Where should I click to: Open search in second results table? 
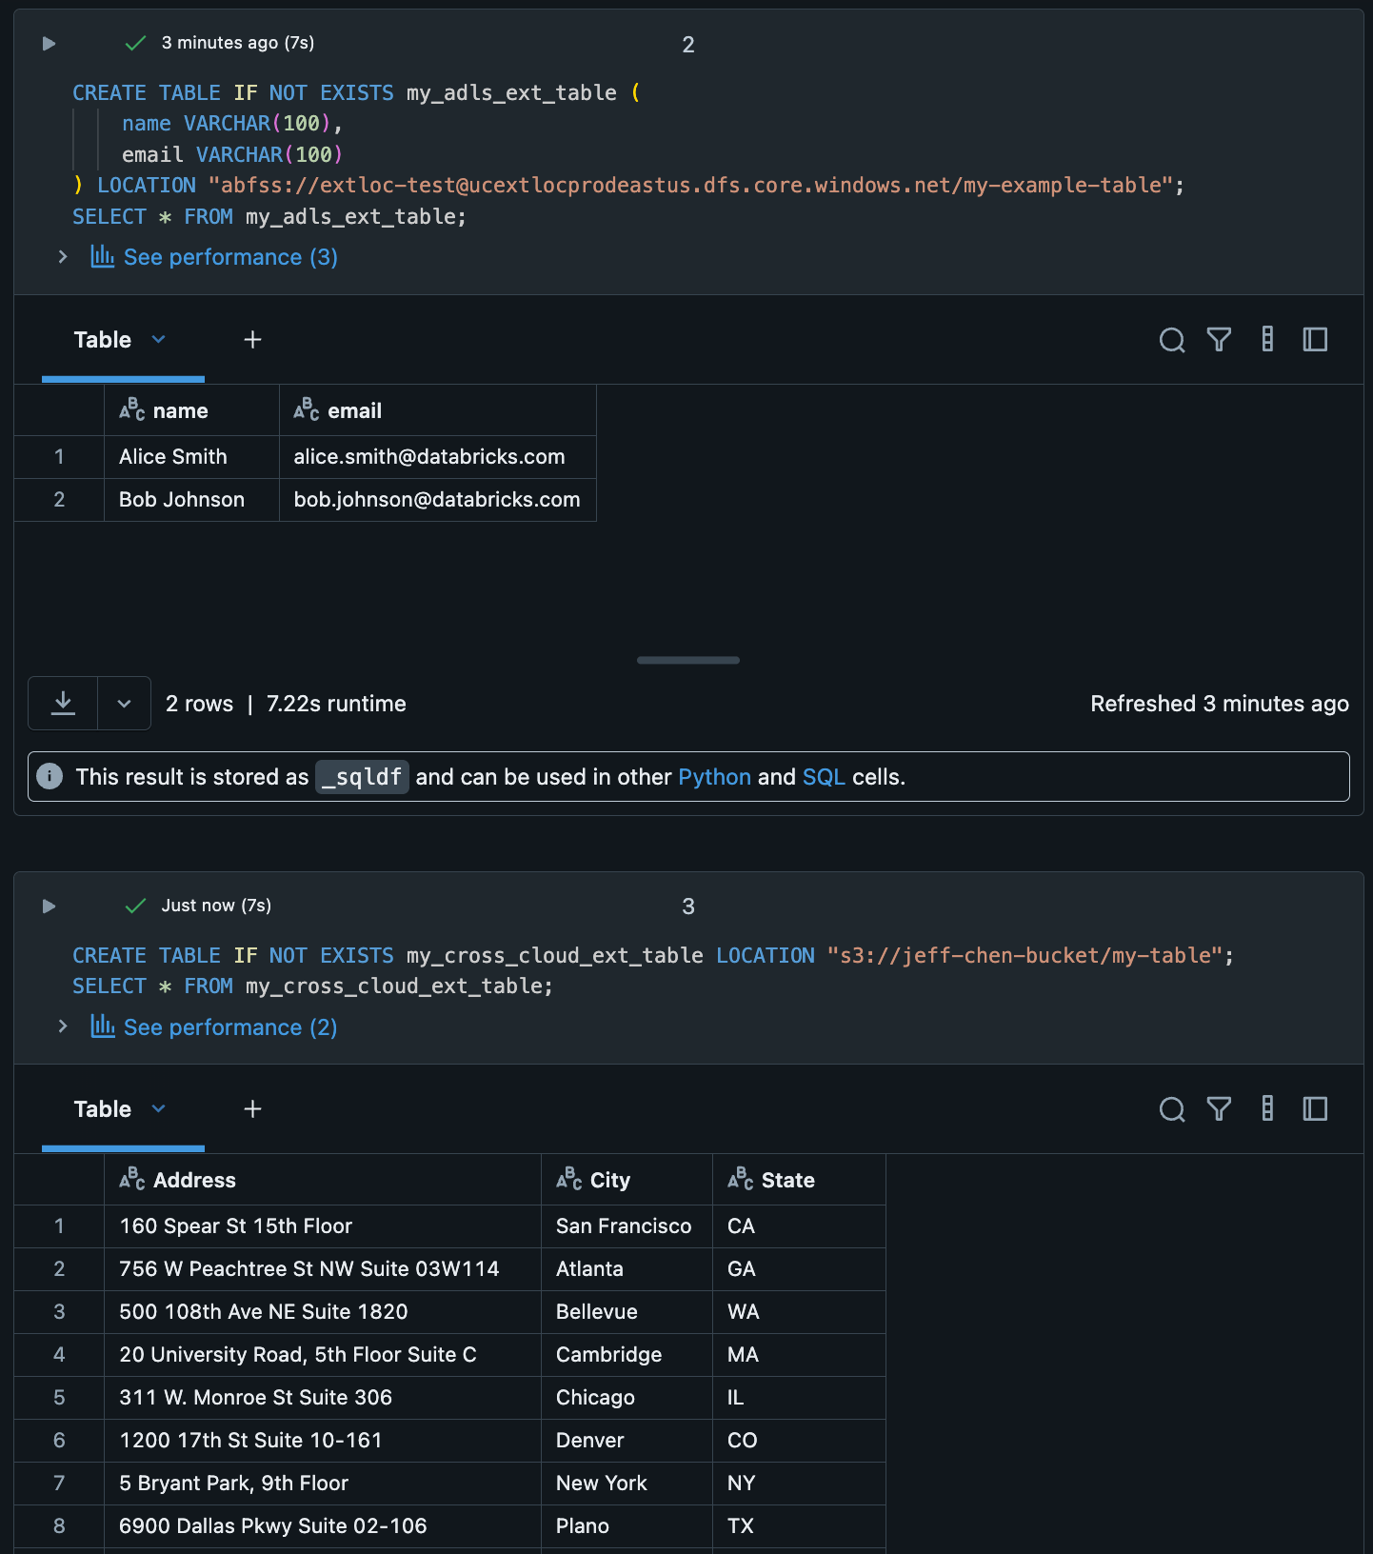click(x=1172, y=1109)
